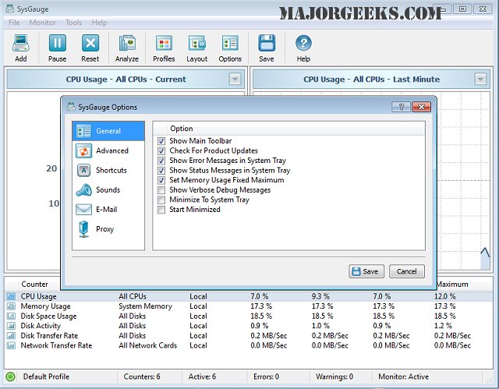The image size is (499, 389).
Task: Select the Disk Space Usage counter row
Action: [x=249, y=317]
